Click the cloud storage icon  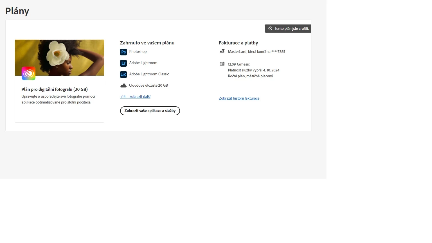pos(123,85)
